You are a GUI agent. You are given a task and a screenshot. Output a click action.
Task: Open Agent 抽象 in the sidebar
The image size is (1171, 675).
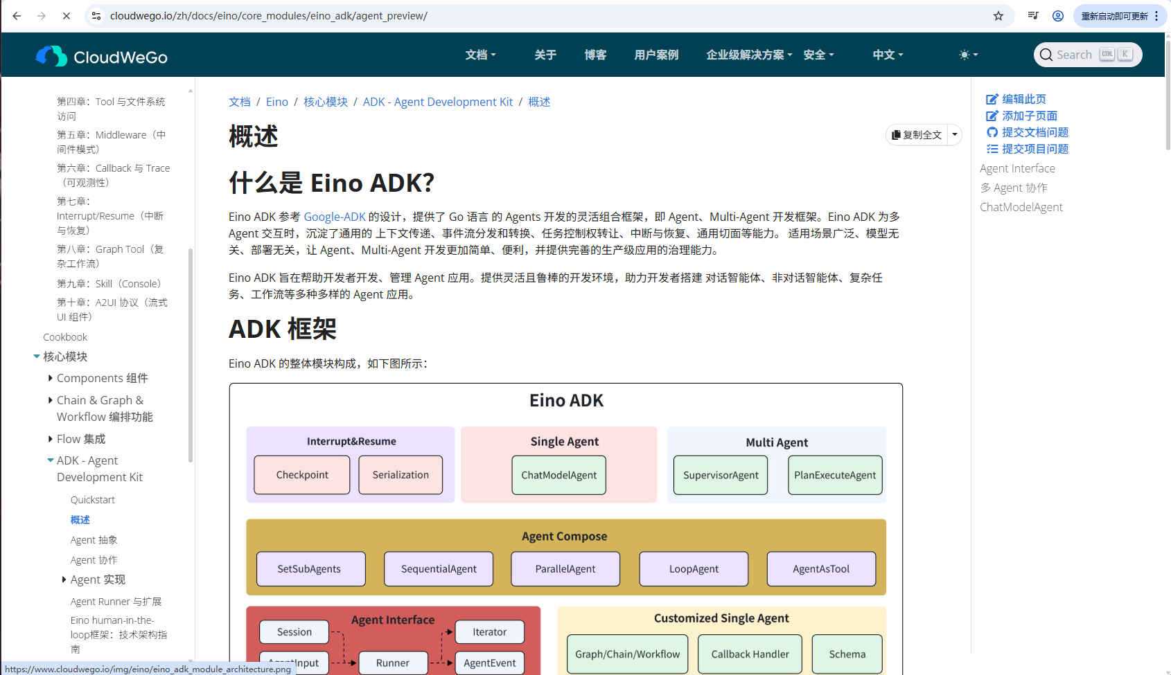point(94,540)
